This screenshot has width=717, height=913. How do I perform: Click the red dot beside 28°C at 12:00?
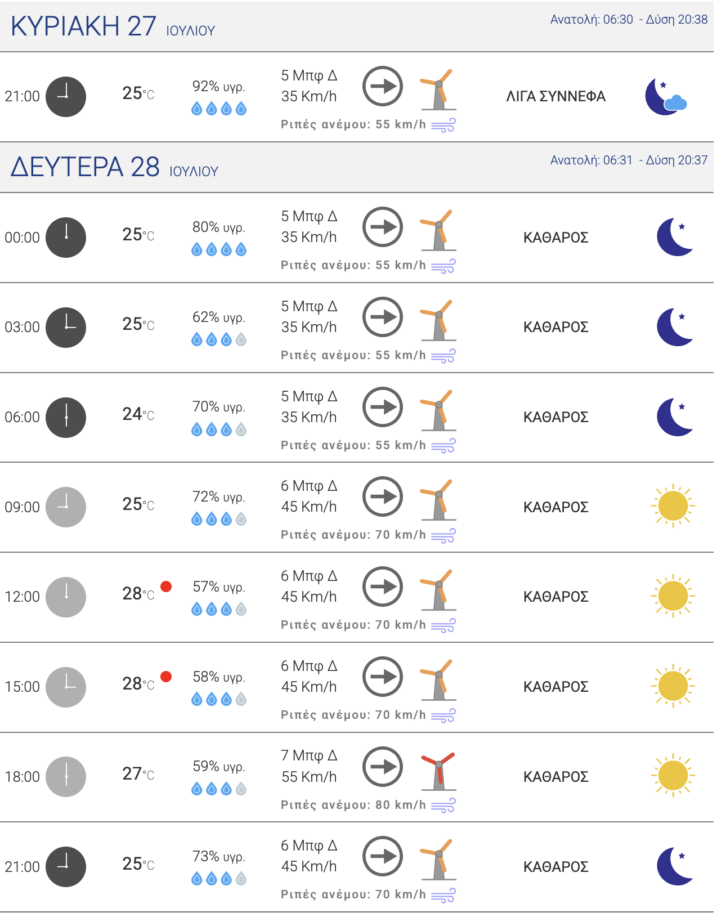pyautogui.click(x=166, y=587)
